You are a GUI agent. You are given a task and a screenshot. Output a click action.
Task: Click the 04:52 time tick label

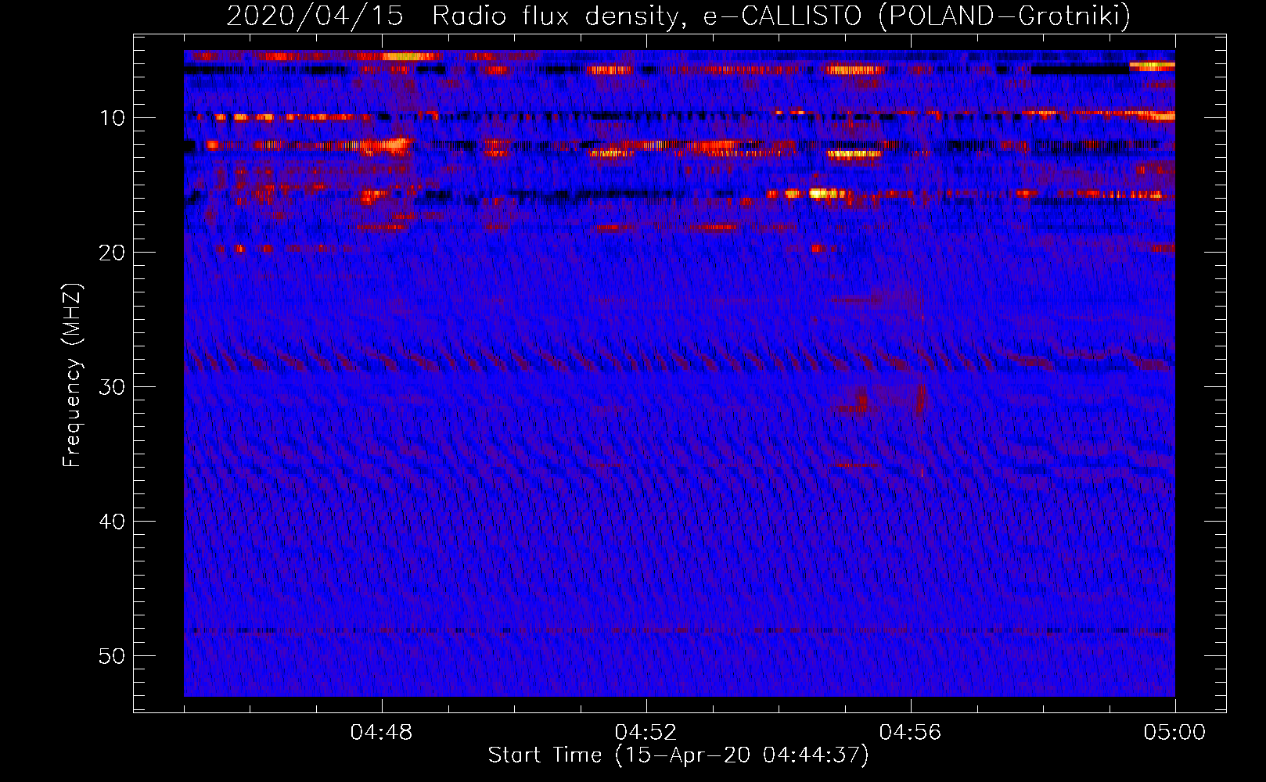click(x=646, y=733)
